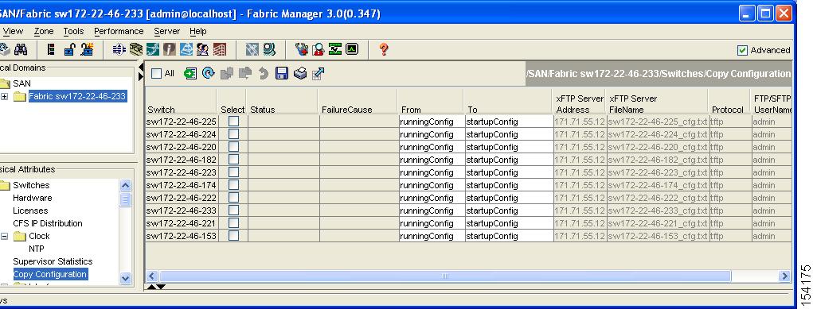Tick Select checkbox for sw172-22-46-182

234,160
